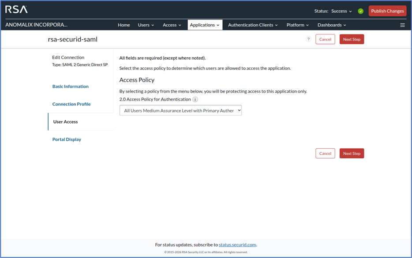Click the ANOMALIX INCORPORA... company name
Screen dimensions: 412x258
point(36,25)
